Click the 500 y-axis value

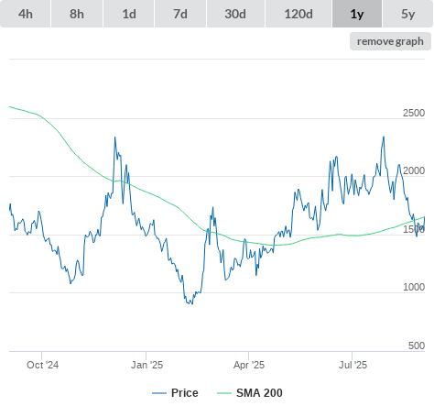[417, 346]
